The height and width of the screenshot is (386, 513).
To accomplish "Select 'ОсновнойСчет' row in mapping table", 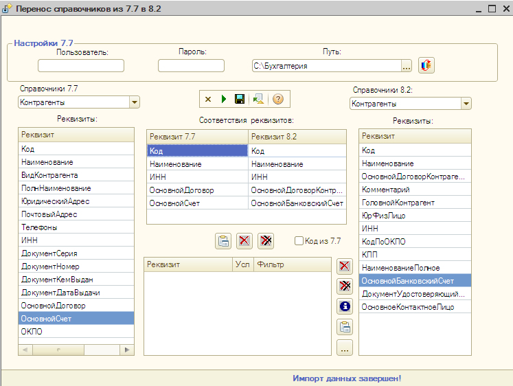I will point(247,203).
